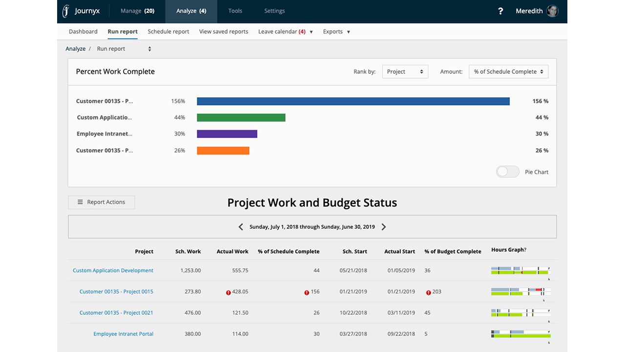The height and width of the screenshot is (352, 625).
Task: Open the help question mark icon
Action: tap(500, 11)
